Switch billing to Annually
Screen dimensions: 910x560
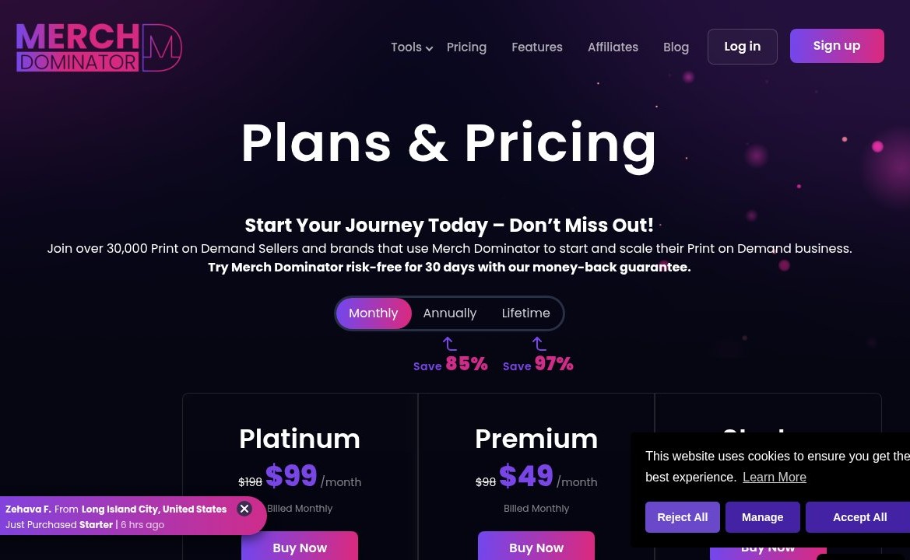(450, 313)
